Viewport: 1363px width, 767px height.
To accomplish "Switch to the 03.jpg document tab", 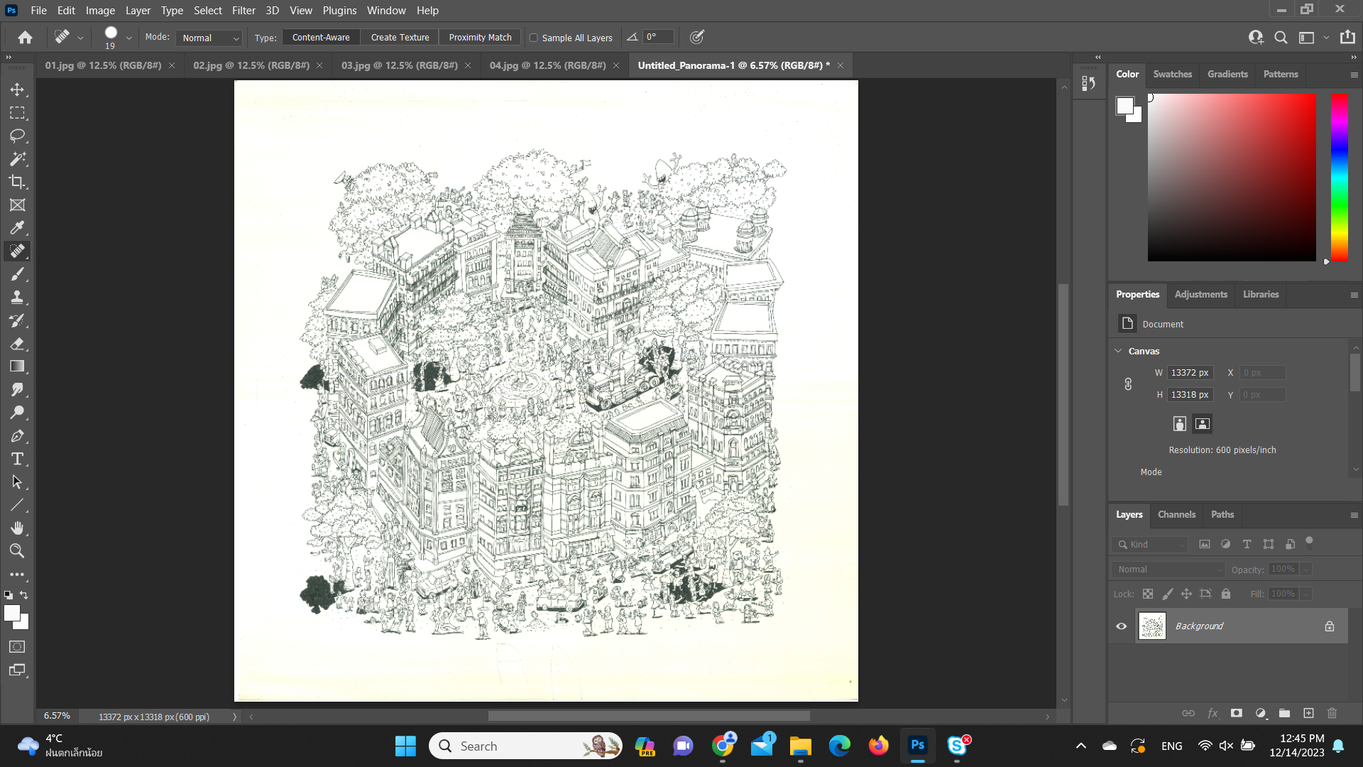I will pos(399,65).
